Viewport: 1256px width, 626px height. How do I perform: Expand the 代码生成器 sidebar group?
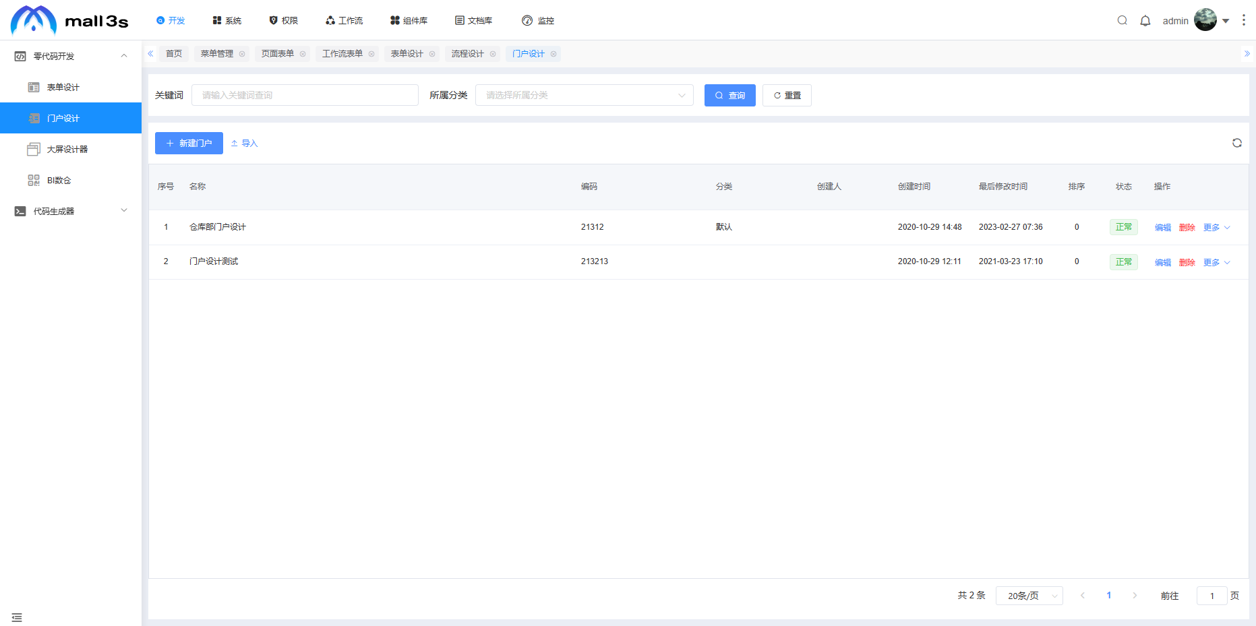tap(71, 211)
